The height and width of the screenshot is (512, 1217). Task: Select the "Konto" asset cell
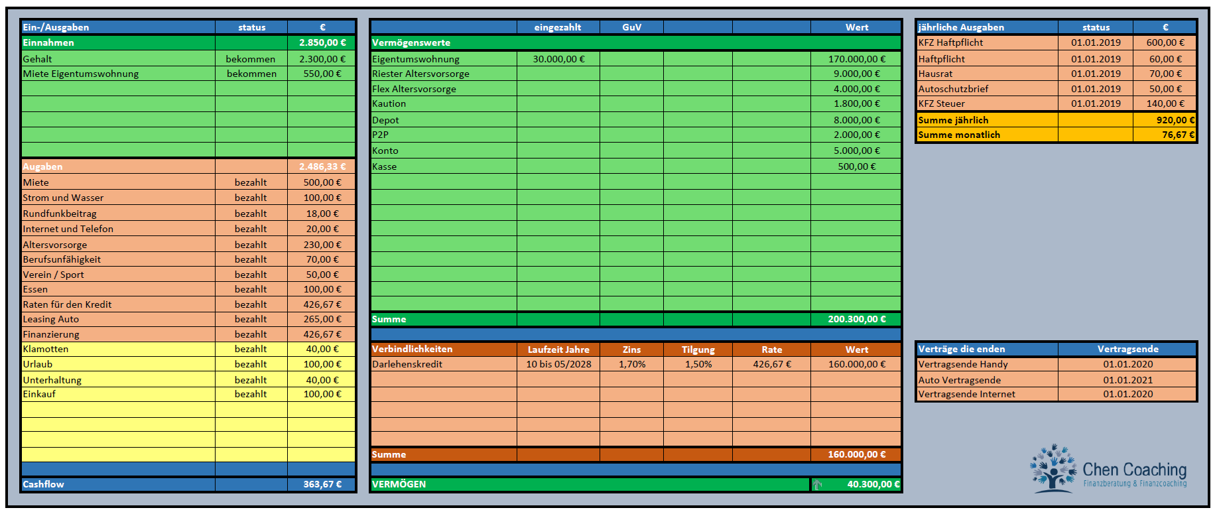pyautogui.click(x=444, y=151)
